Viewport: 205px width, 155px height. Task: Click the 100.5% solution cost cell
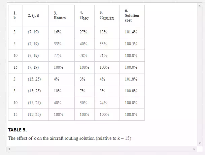(131, 44)
